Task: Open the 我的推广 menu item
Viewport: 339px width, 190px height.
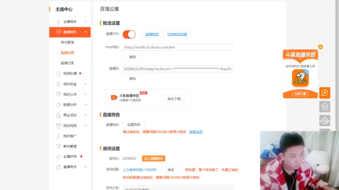Action: click(x=70, y=136)
